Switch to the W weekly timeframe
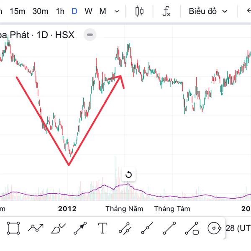 click(88, 11)
